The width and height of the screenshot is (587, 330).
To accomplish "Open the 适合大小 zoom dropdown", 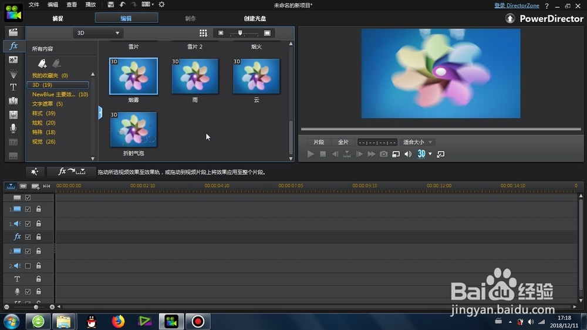I will click(x=417, y=142).
